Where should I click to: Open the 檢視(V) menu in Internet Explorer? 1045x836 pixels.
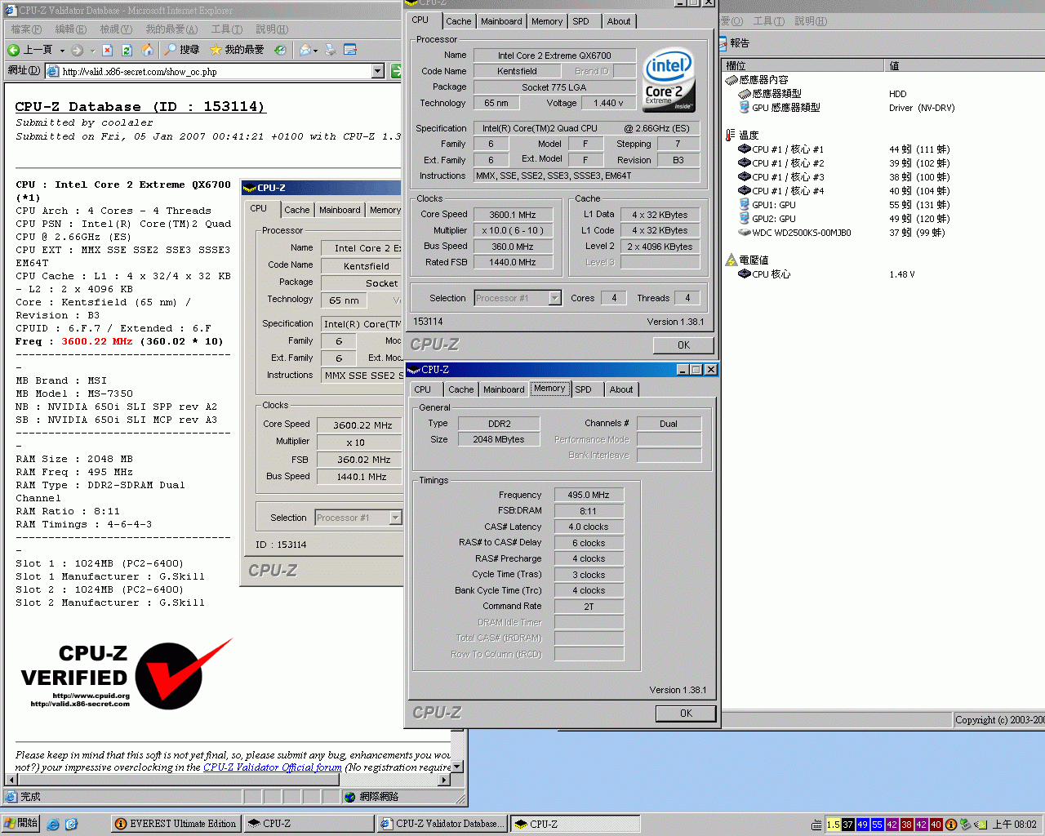pos(116,29)
